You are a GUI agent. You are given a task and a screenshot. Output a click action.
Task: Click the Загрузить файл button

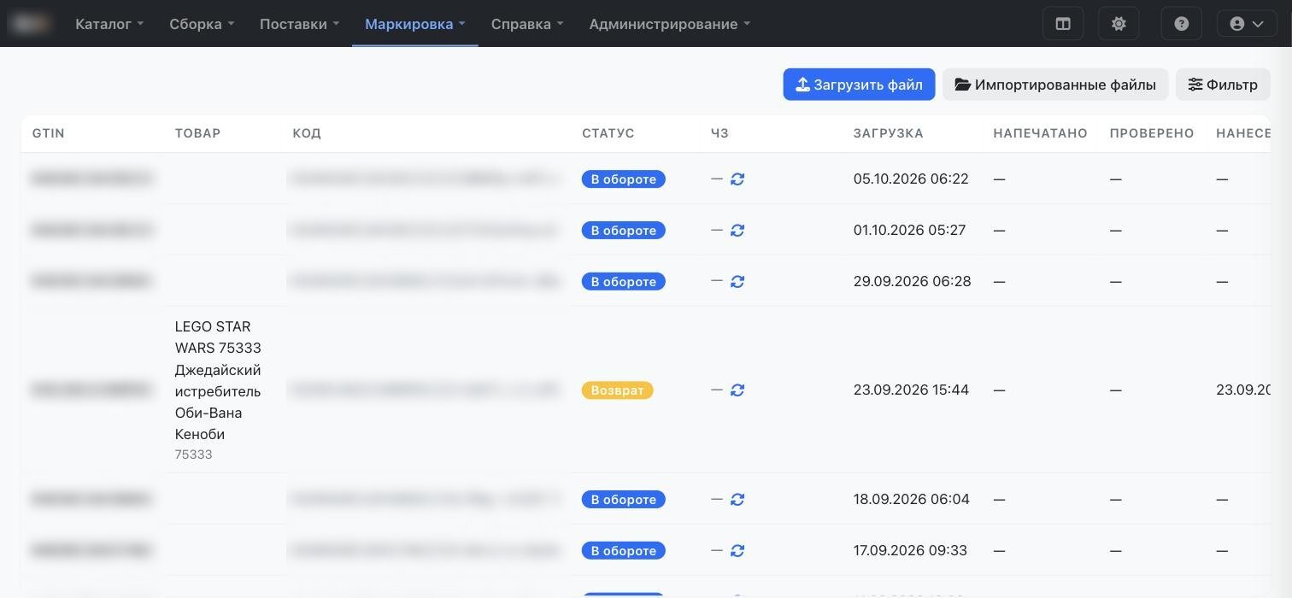point(859,85)
